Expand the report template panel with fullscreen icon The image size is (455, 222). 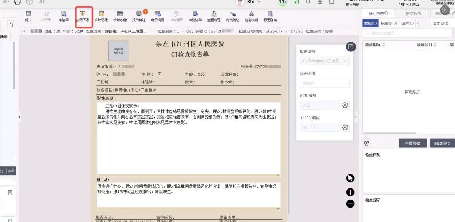click(351, 47)
